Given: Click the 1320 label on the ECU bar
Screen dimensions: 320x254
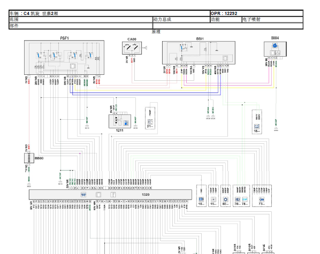Looking at the screenshot, I should click(x=146, y=195).
